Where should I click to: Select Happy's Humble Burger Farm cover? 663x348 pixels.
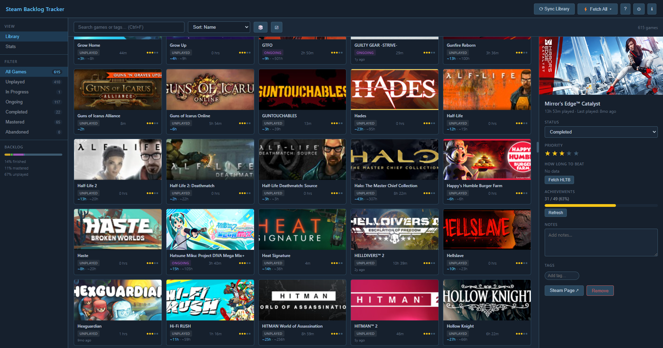coord(487,159)
